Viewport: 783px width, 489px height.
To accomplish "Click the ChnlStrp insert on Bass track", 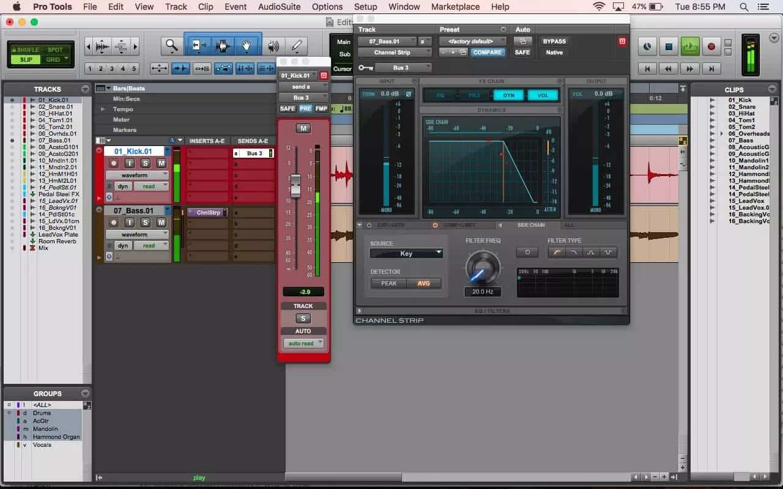I will (208, 213).
